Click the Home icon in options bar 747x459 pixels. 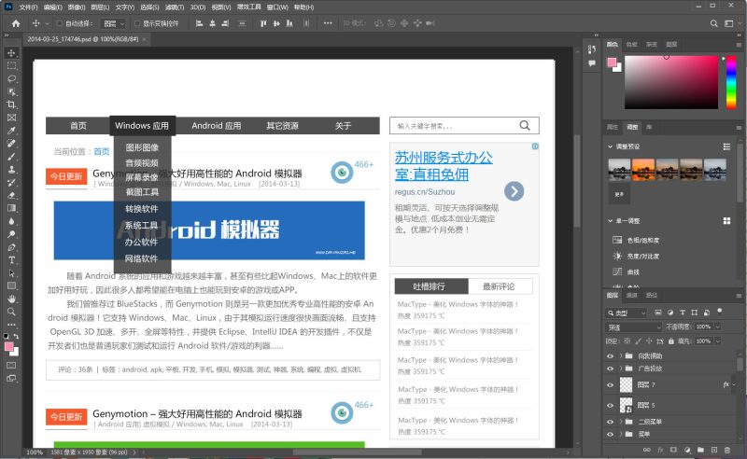point(16,23)
